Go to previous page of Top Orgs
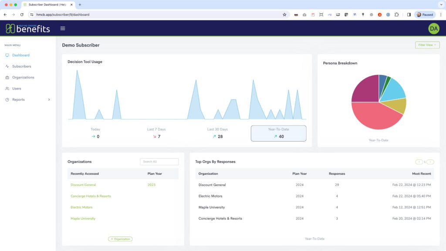Image resolution: width=446 pixels, height=251 pixels. pos(419,162)
